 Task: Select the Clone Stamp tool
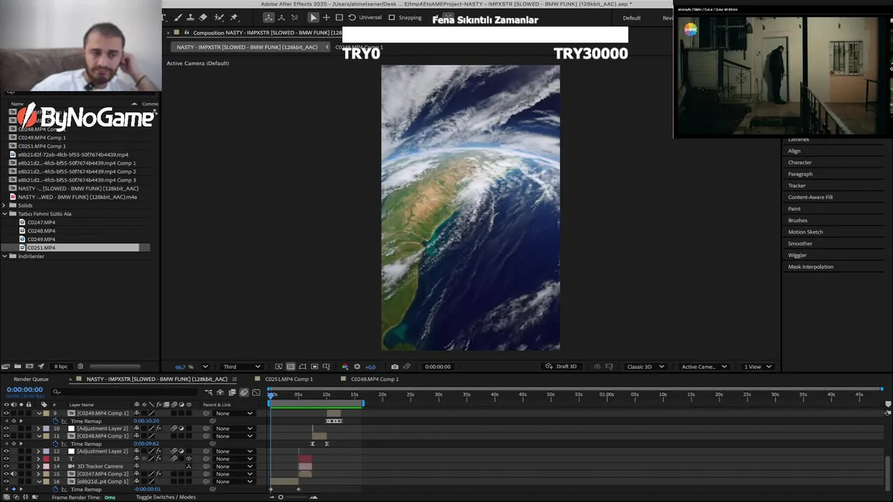pos(190,17)
